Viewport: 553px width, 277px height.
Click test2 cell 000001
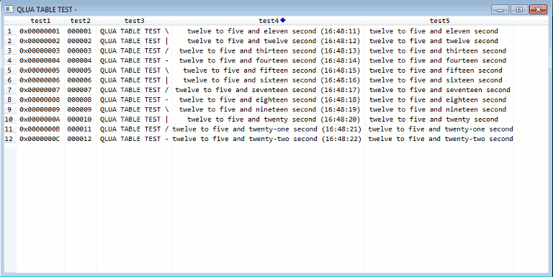(x=80, y=31)
